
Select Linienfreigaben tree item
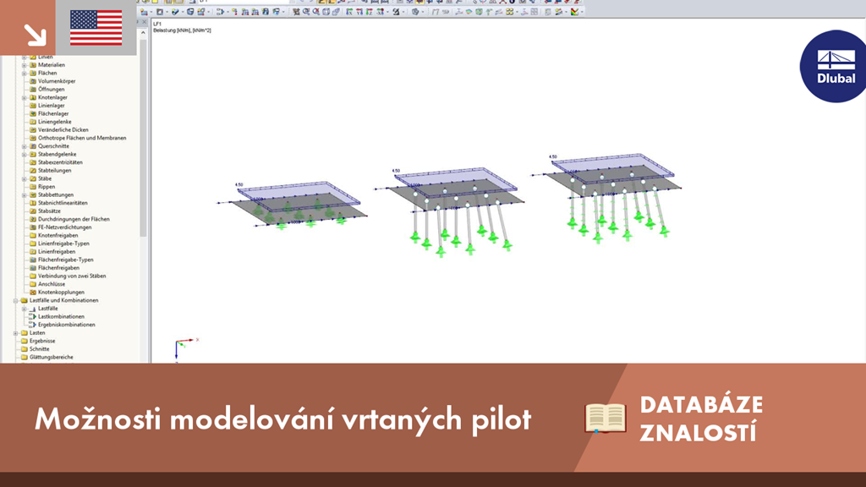pyautogui.click(x=57, y=252)
